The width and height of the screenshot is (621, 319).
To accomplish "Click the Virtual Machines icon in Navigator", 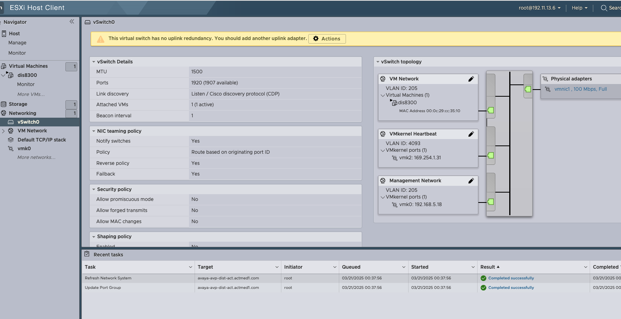I will 4,66.
